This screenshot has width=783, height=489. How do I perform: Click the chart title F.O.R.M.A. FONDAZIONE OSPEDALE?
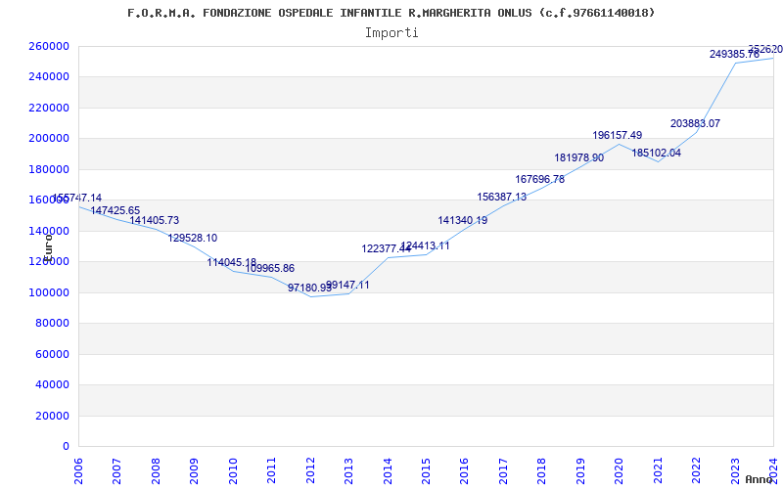point(391,13)
